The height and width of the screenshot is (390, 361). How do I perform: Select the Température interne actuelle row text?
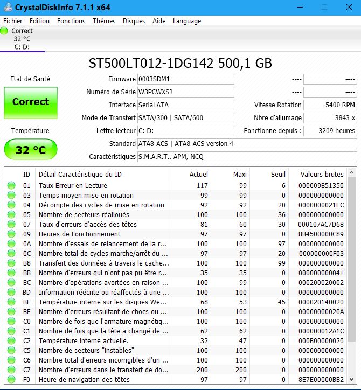pyautogui.click(x=84, y=341)
